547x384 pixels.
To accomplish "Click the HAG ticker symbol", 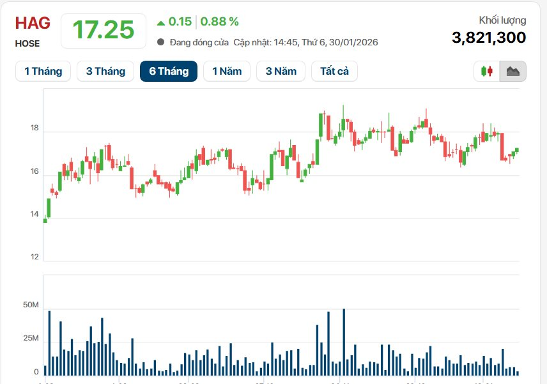I will point(33,24).
